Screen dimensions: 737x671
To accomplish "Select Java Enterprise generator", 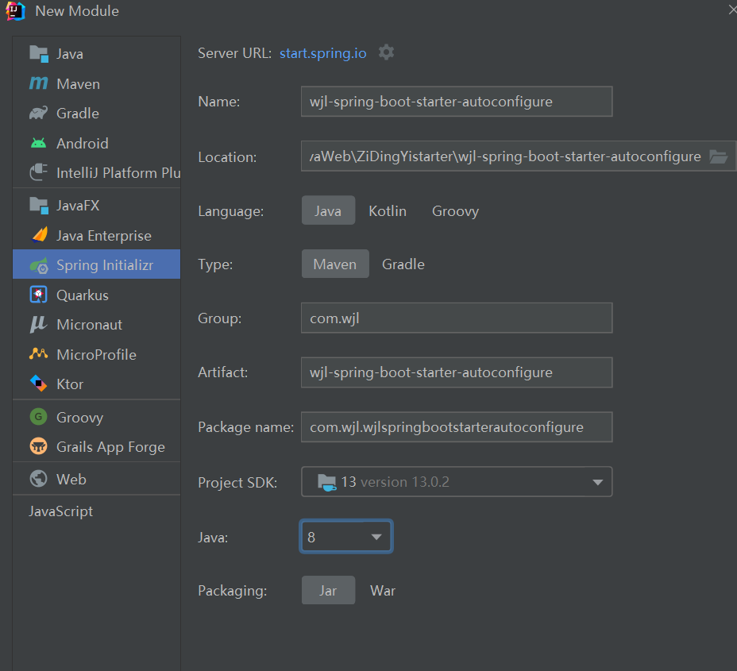I will pos(96,235).
